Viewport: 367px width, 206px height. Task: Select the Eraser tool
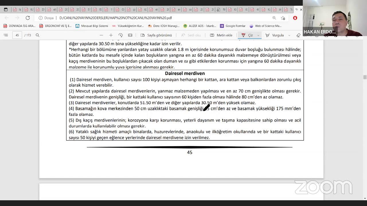point(298,35)
